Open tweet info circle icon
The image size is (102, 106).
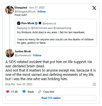[94, 84]
